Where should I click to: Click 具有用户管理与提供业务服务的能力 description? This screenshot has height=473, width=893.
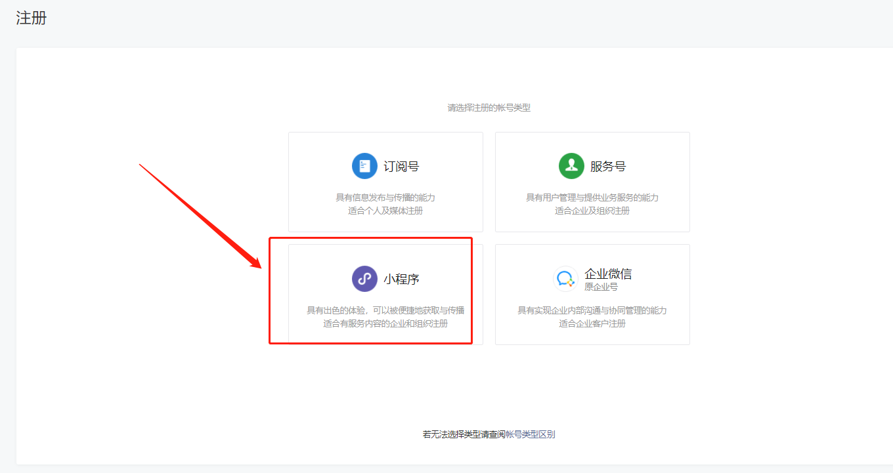[592, 197]
